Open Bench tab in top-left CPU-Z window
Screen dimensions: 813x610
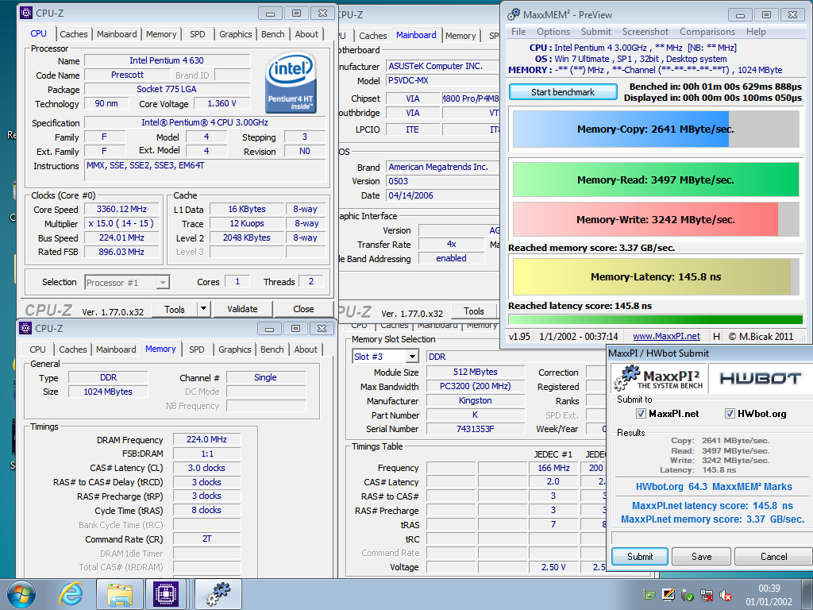coord(273,34)
